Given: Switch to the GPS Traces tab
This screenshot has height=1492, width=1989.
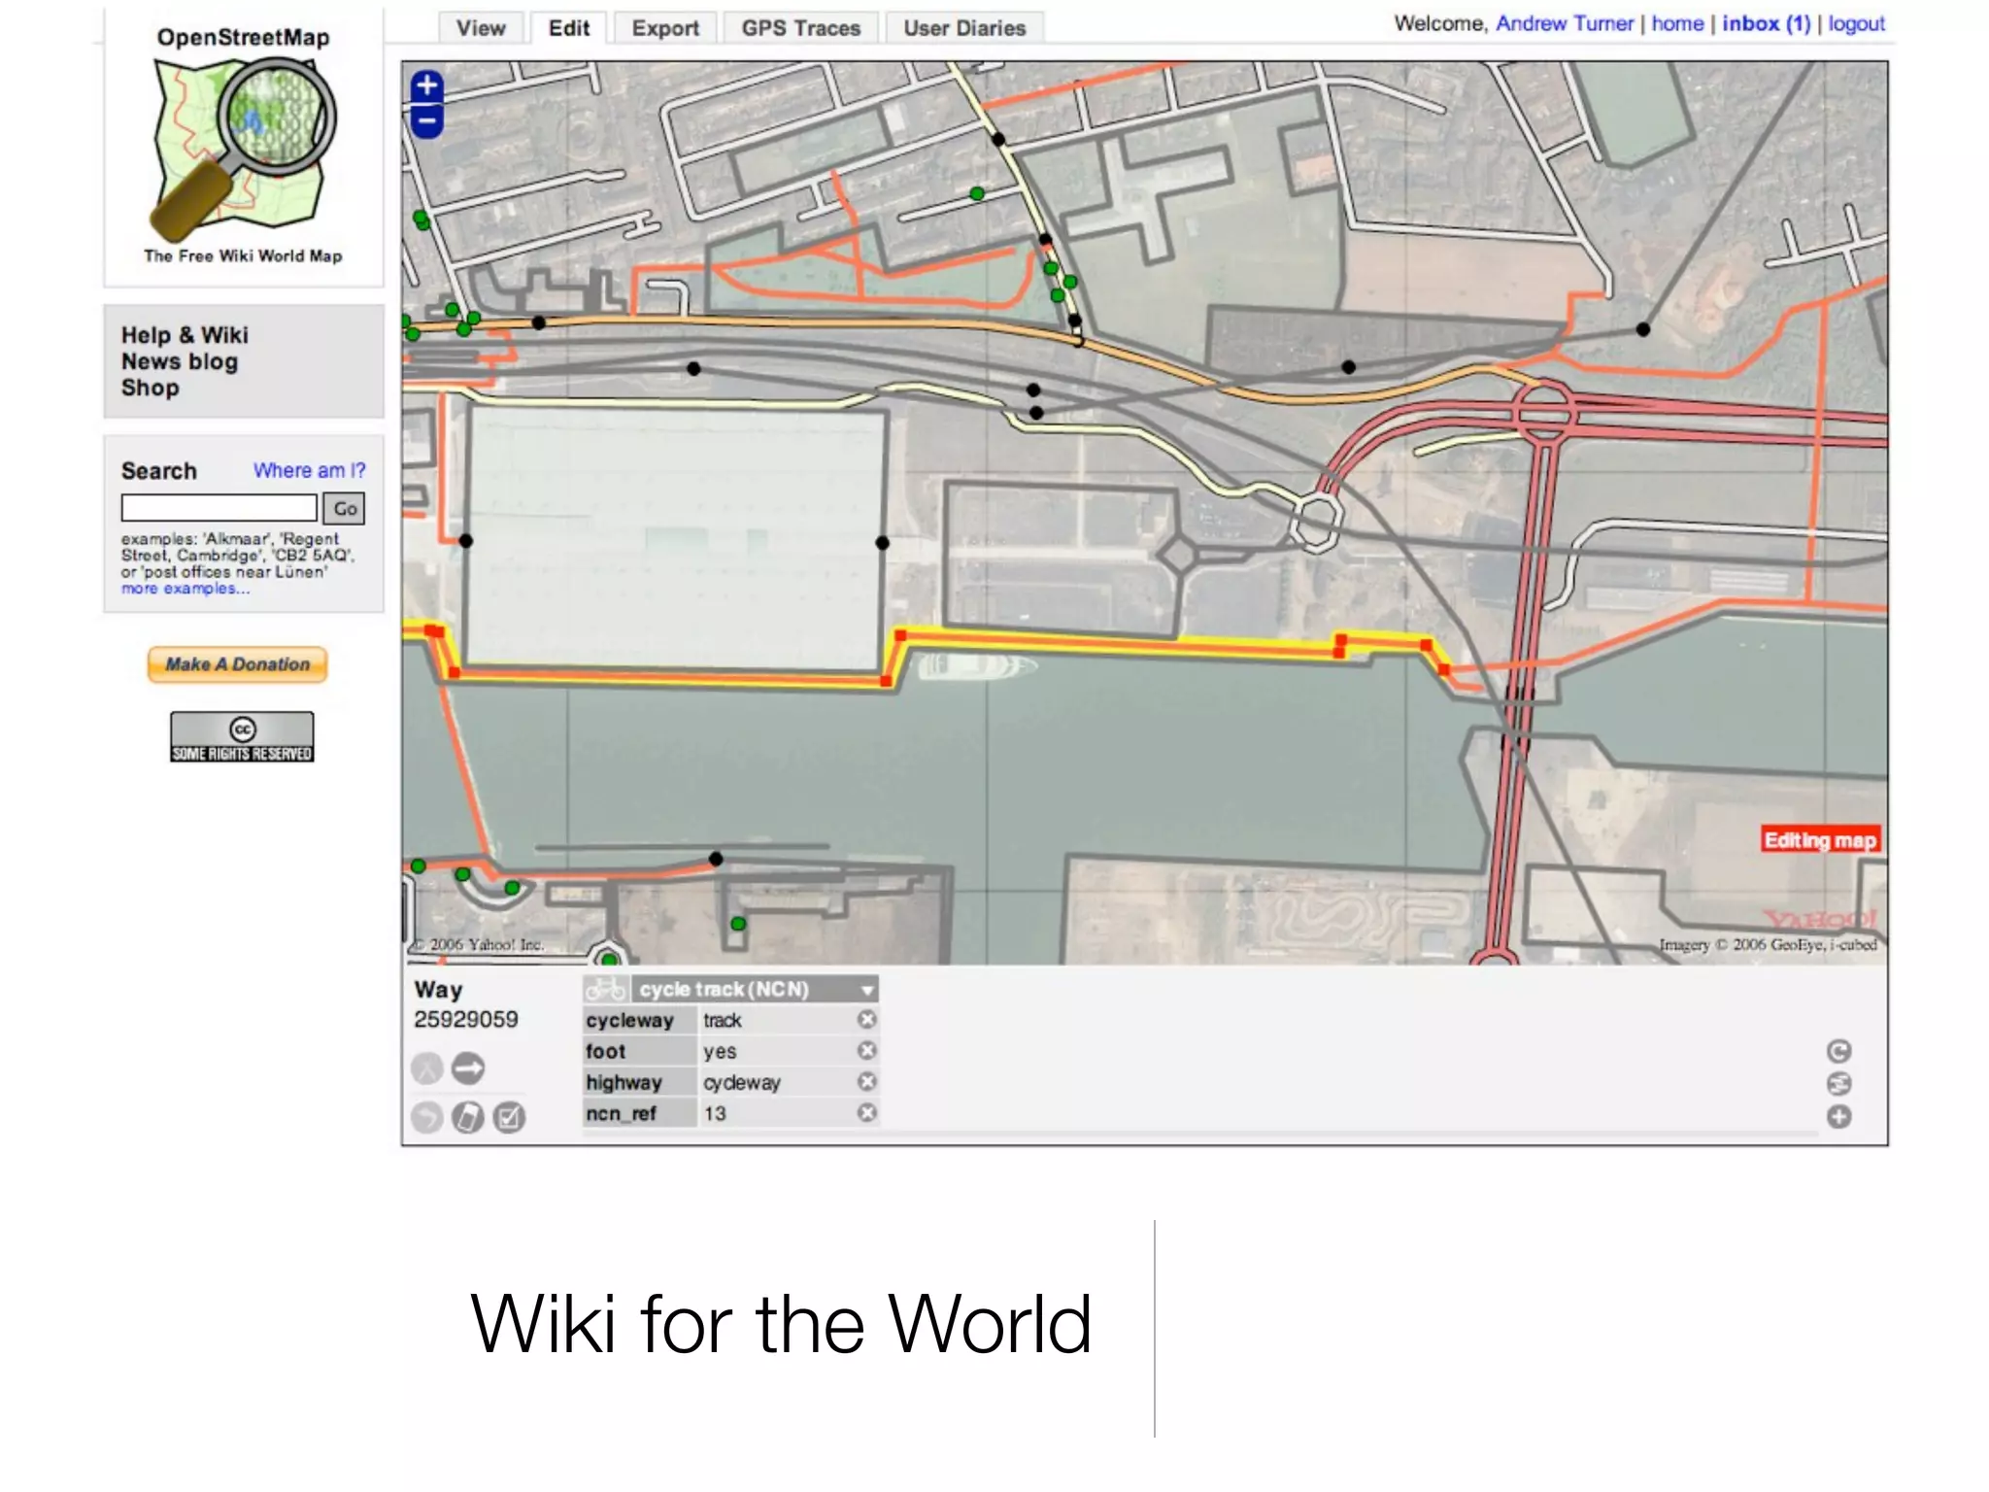Looking at the screenshot, I should (801, 28).
